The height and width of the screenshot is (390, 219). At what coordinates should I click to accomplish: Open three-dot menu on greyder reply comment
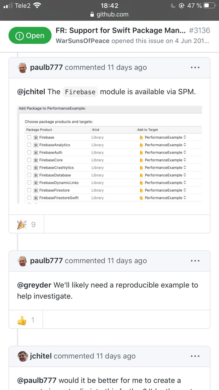[x=195, y=261]
